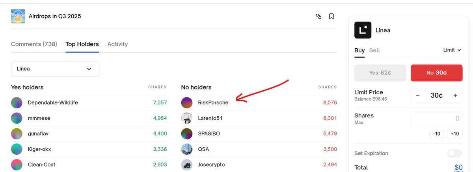Choose the Yes 82¢ outcome button
The image size is (473, 172).
pos(380,73)
